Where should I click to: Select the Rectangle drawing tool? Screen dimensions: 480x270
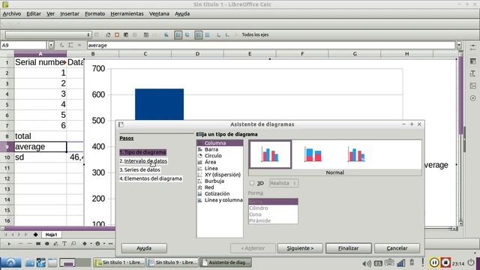point(38,244)
